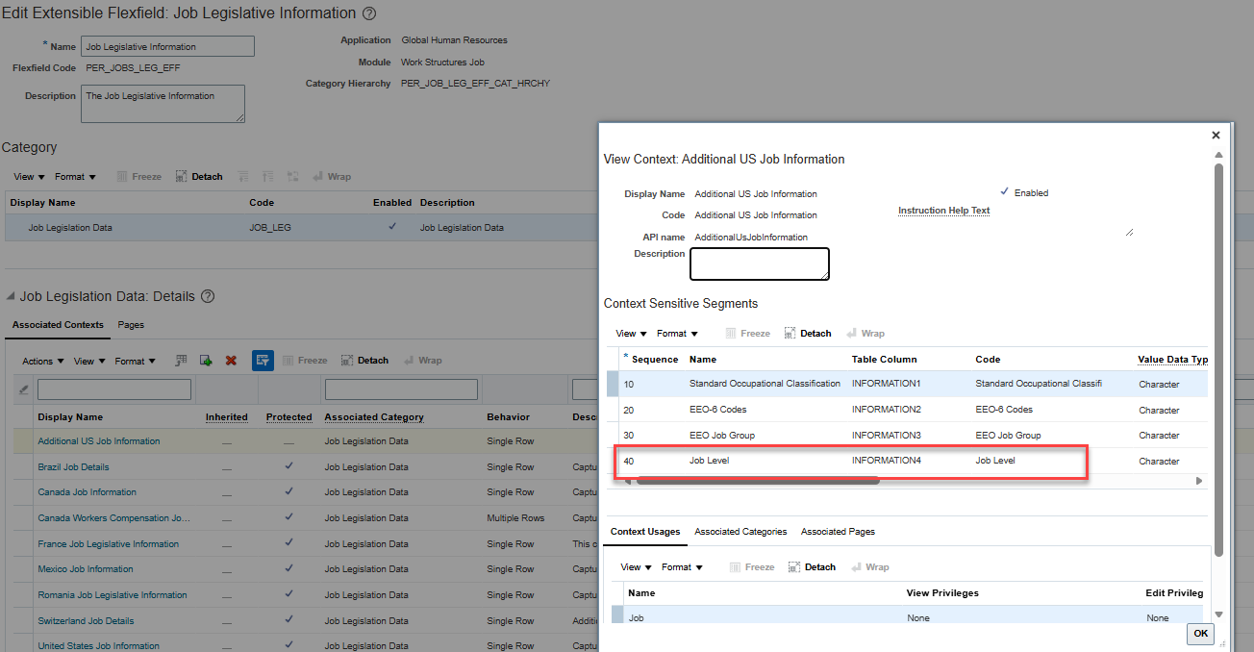Click Wrap in the Category toolbar
Image resolution: width=1254 pixels, height=652 pixels.
tap(332, 177)
